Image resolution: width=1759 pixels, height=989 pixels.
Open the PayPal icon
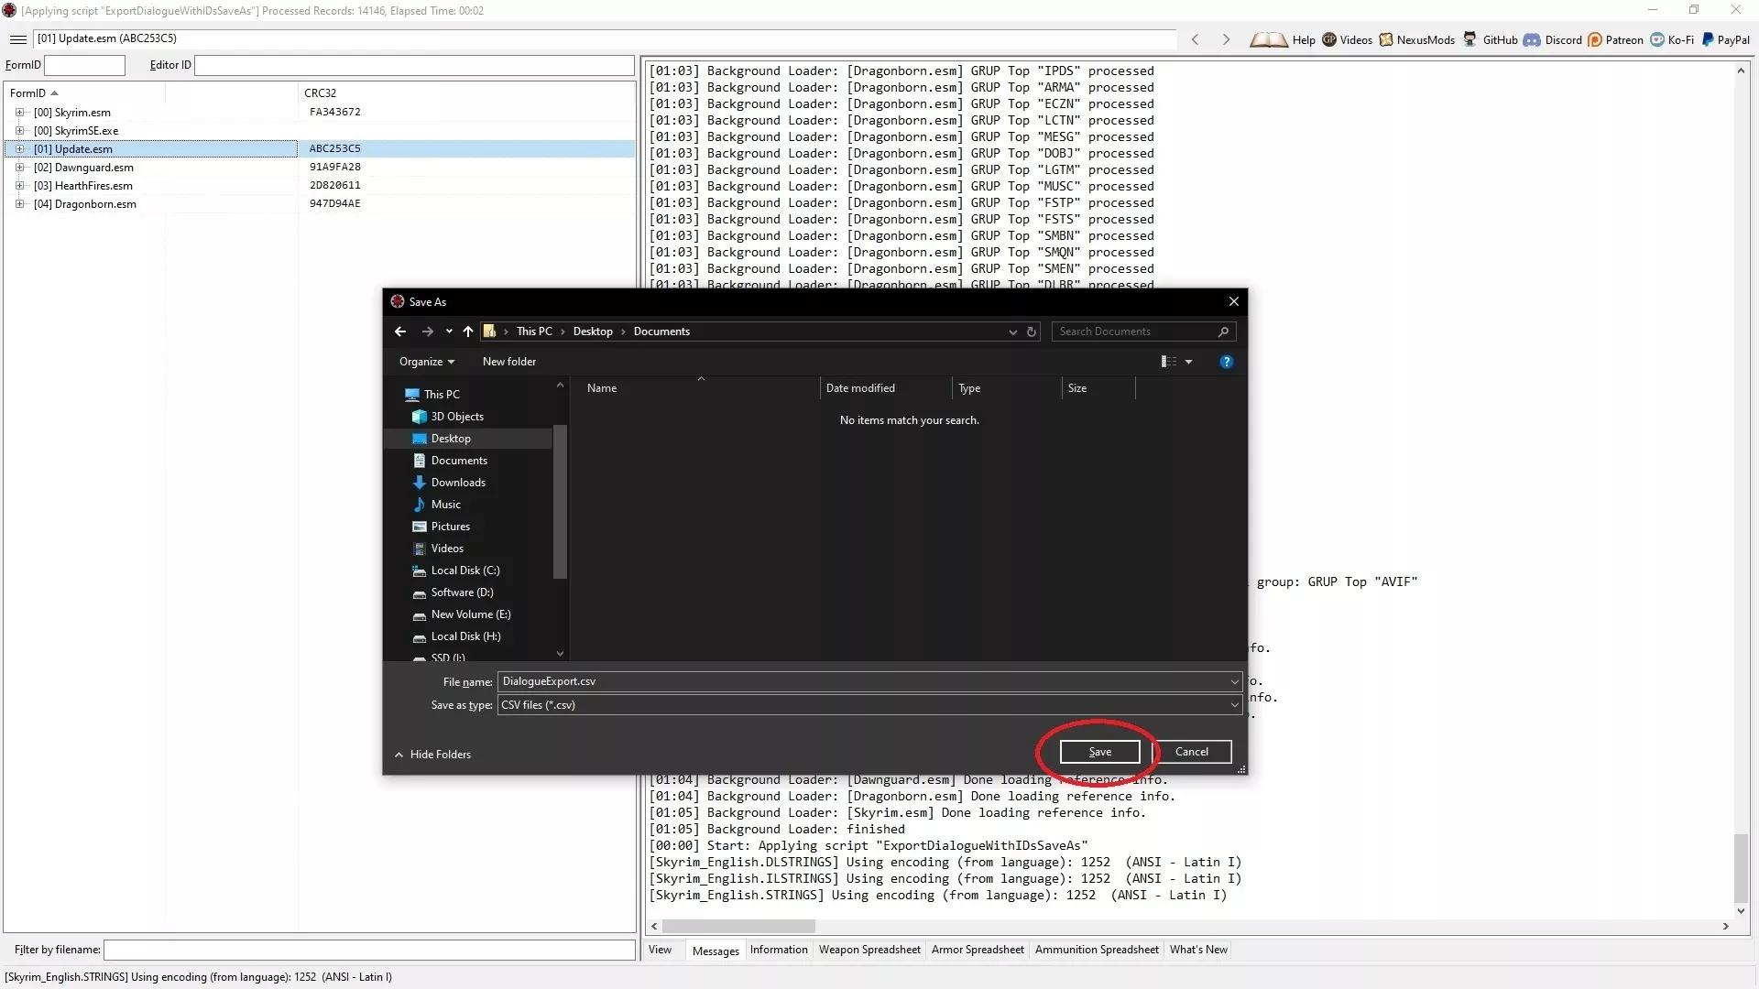point(1708,39)
